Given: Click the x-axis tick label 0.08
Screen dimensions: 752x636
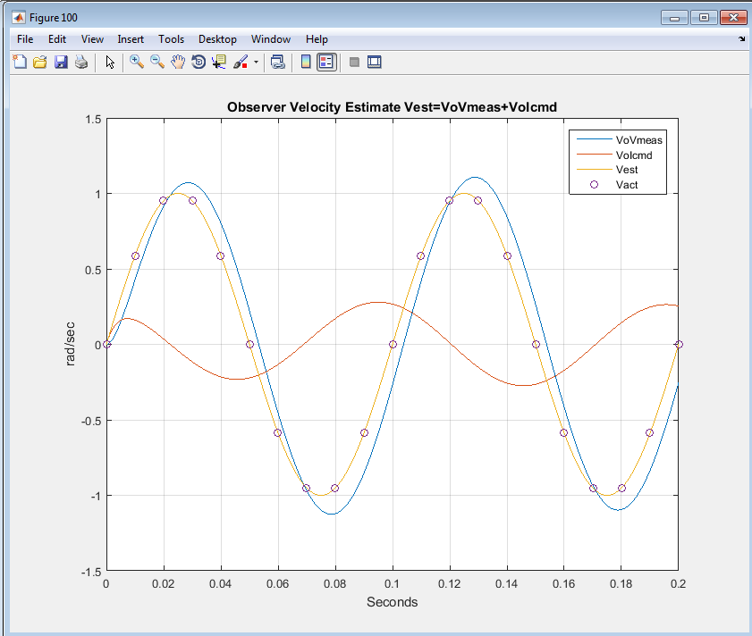Looking at the screenshot, I should (x=334, y=584).
